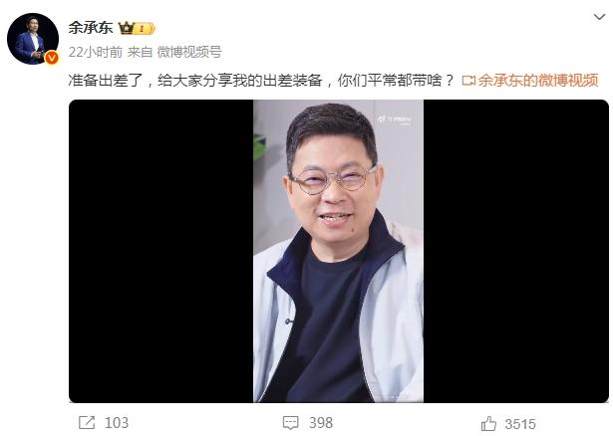The image size is (613, 436).
Task: Click the repost count 103
Action: (x=117, y=423)
